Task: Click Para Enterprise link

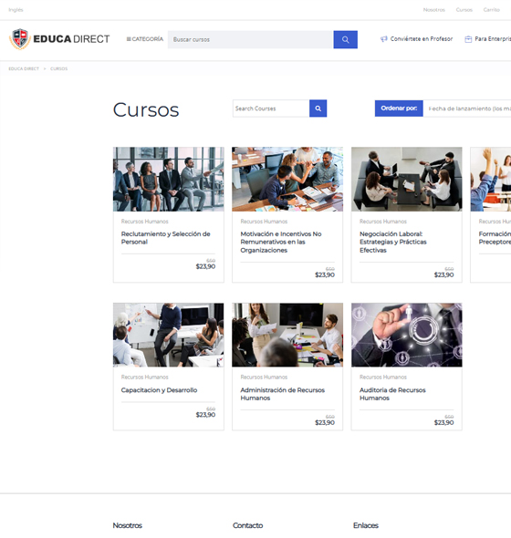Action: [x=493, y=39]
